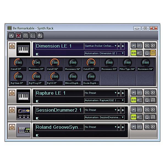
Task: Click the Rapture LE 1 name field
Action: (60, 93)
